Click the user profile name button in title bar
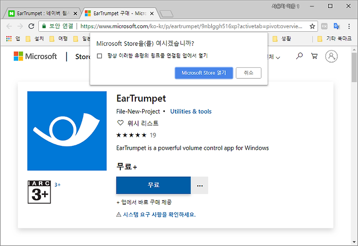The image size is (358, 246). coord(285,6)
